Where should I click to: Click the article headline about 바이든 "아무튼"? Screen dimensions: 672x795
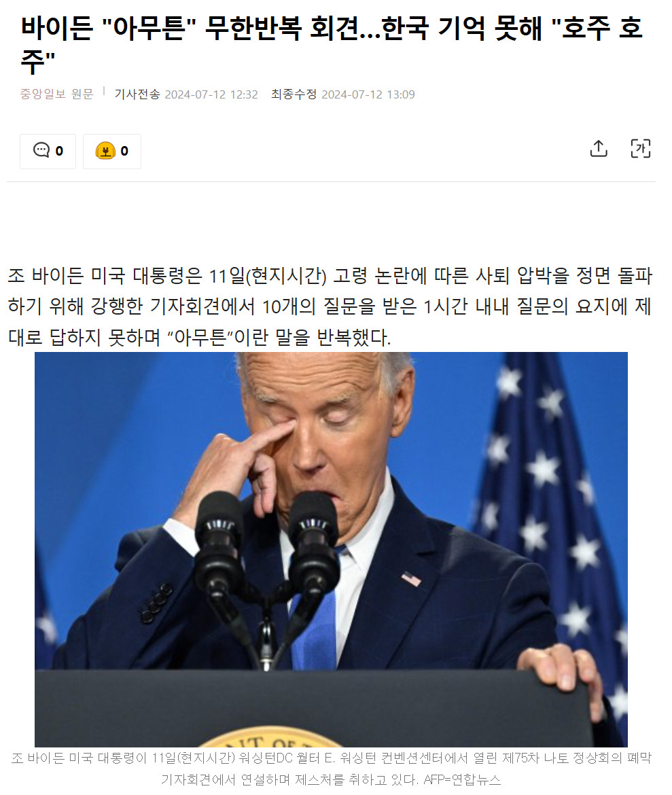coord(332,44)
